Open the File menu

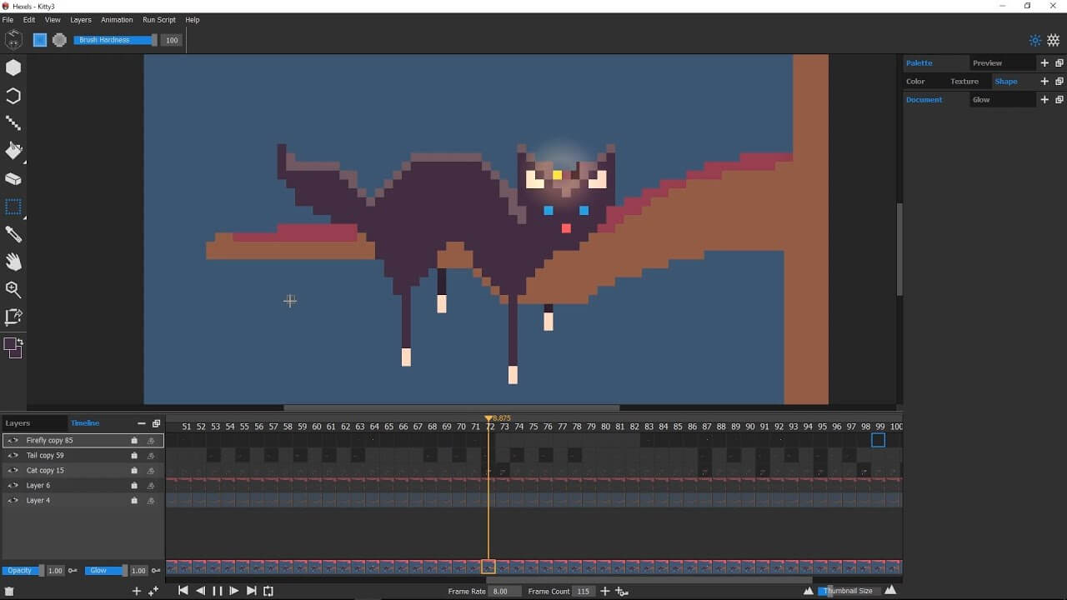[8, 20]
